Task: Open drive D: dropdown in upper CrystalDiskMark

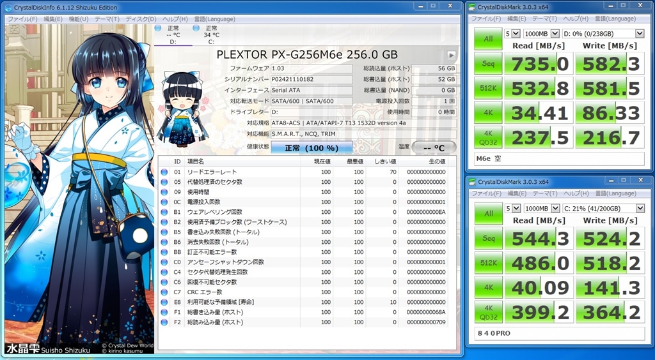Action: click(640, 33)
